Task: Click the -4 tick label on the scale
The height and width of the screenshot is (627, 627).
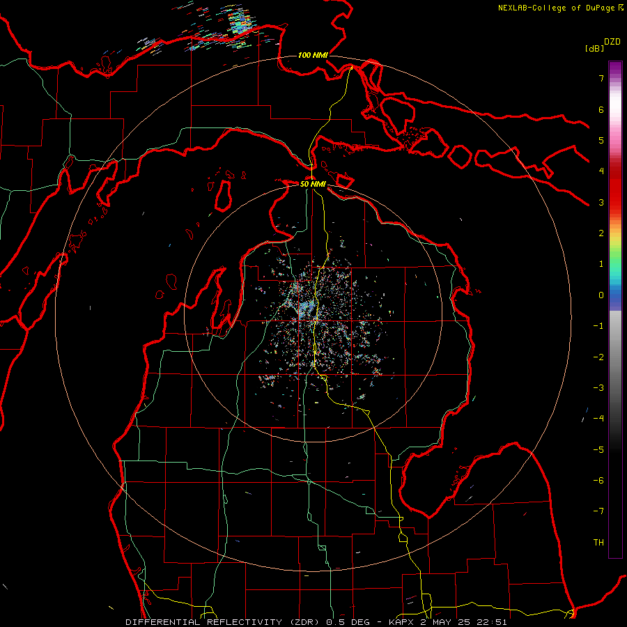Action: click(x=598, y=419)
